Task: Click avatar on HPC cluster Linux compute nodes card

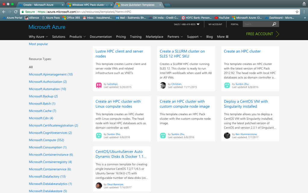Action: coord(99,135)
